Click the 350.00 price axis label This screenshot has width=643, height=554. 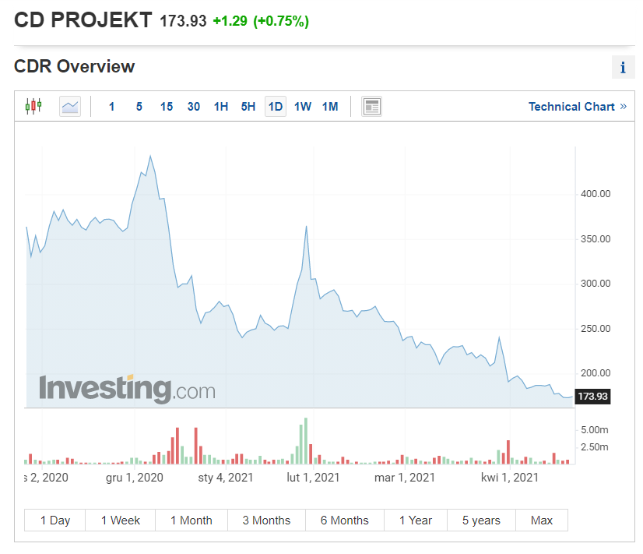tap(596, 239)
